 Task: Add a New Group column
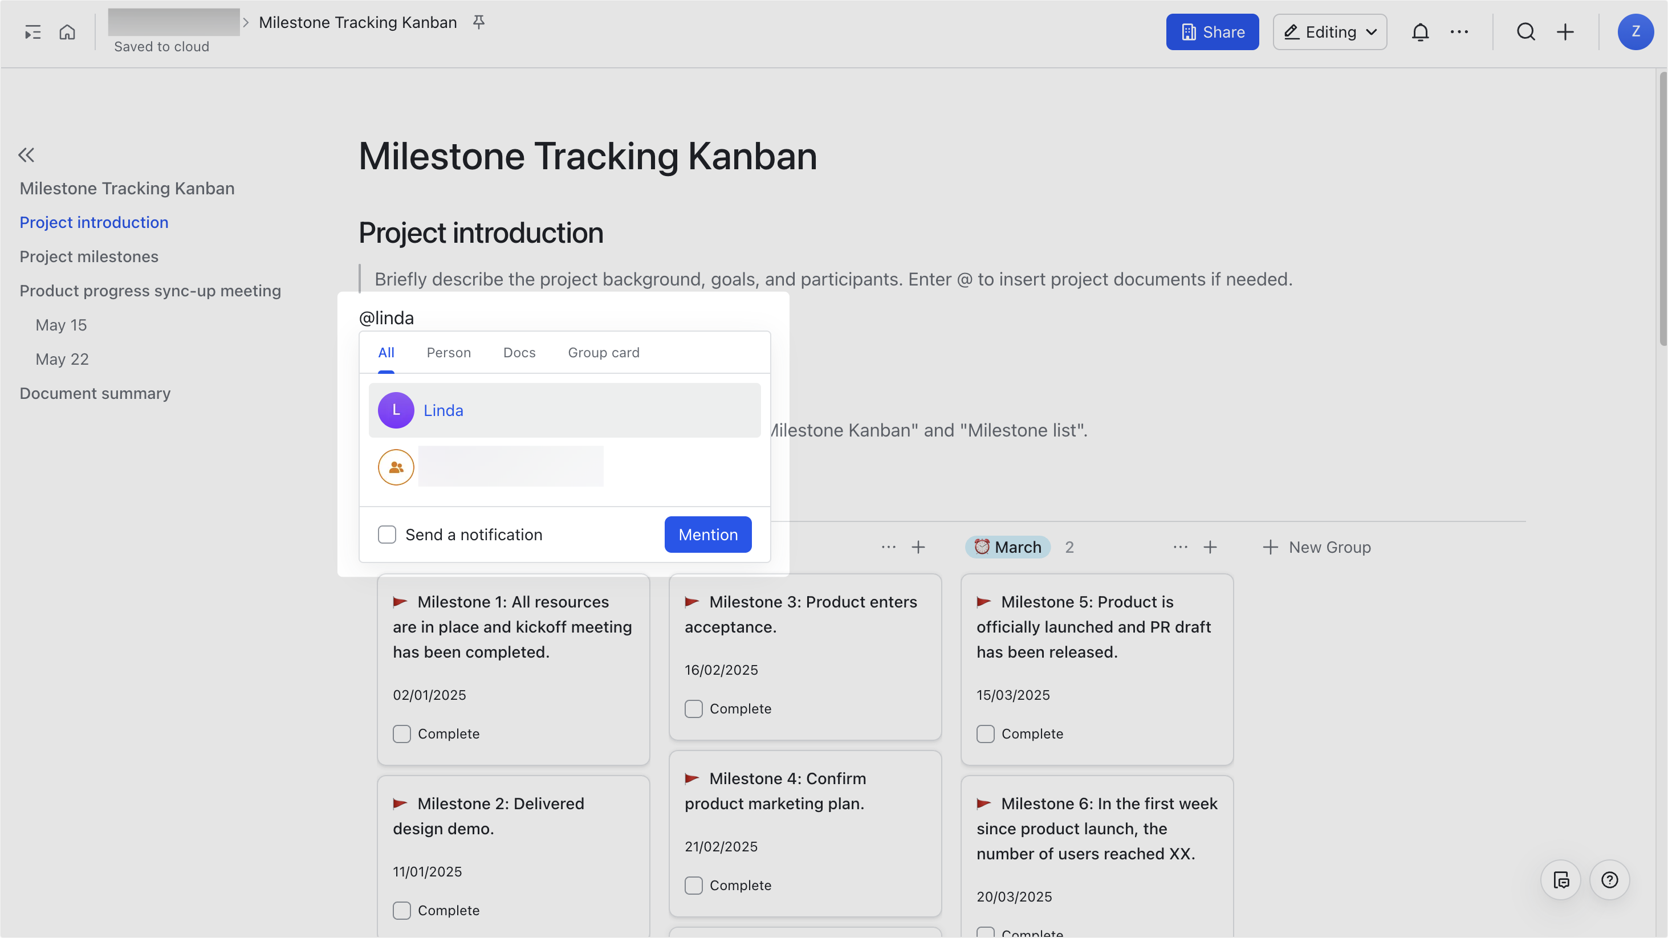[x=1316, y=547]
